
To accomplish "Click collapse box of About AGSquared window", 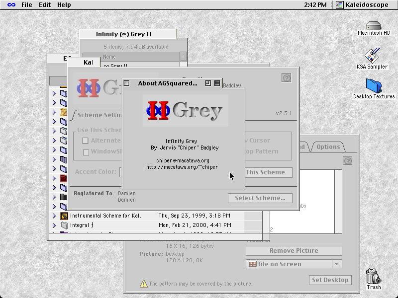I will [x=217, y=83].
